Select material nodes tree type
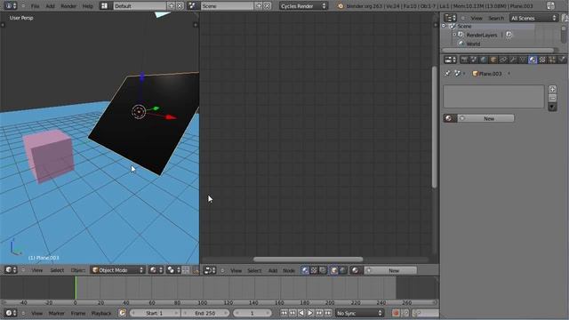Image resolution: width=569 pixels, height=320 pixels. [305, 270]
